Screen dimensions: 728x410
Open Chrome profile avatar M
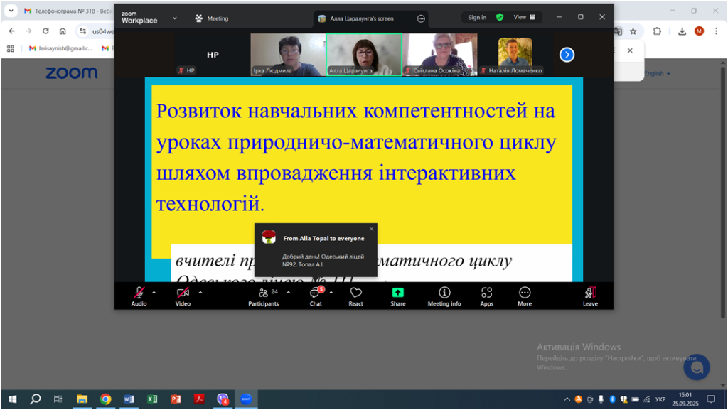pyautogui.click(x=700, y=31)
